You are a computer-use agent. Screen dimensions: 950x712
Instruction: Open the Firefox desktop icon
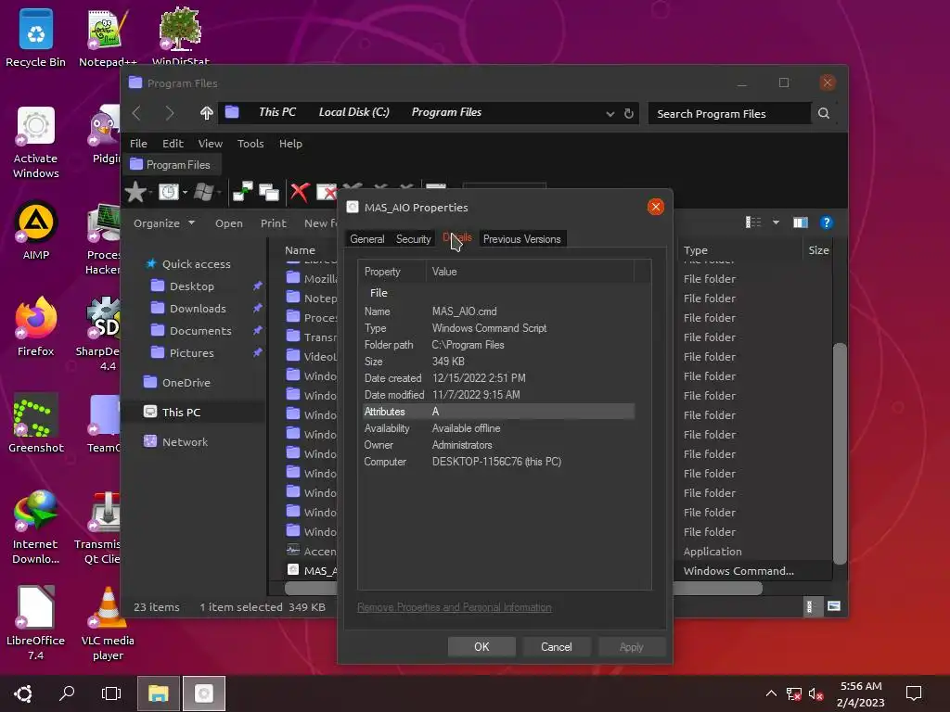[36, 327]
